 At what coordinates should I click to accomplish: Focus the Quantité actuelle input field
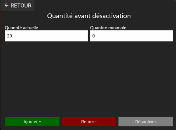coord(46,36)
